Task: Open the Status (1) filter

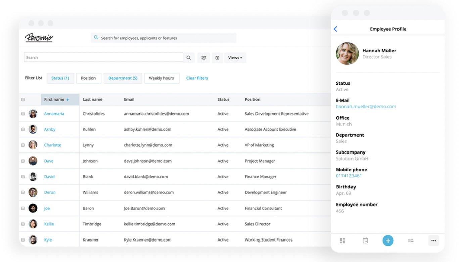Action: [60, 78]
